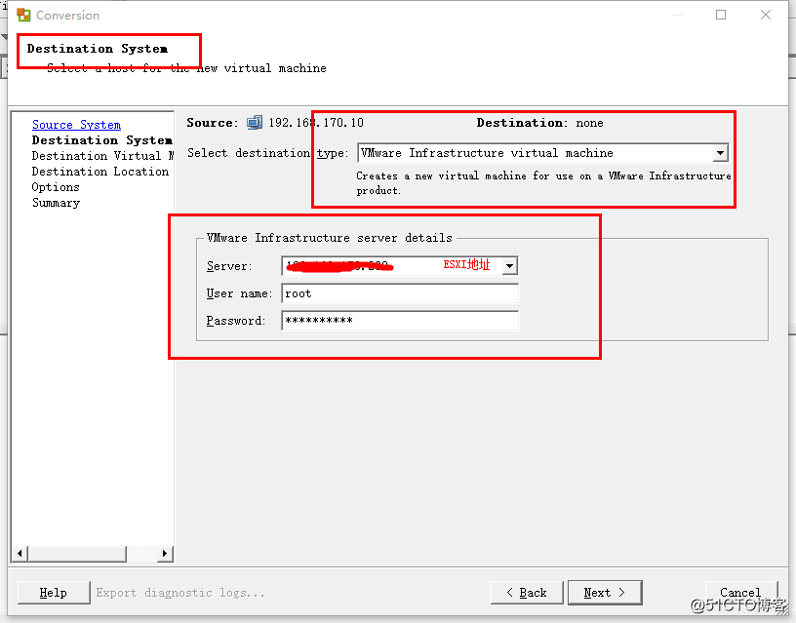Click the VMware Infrastructure server details label
This screenshot has height=623, width=796.
pyautogui.click(x=330, y=238)
